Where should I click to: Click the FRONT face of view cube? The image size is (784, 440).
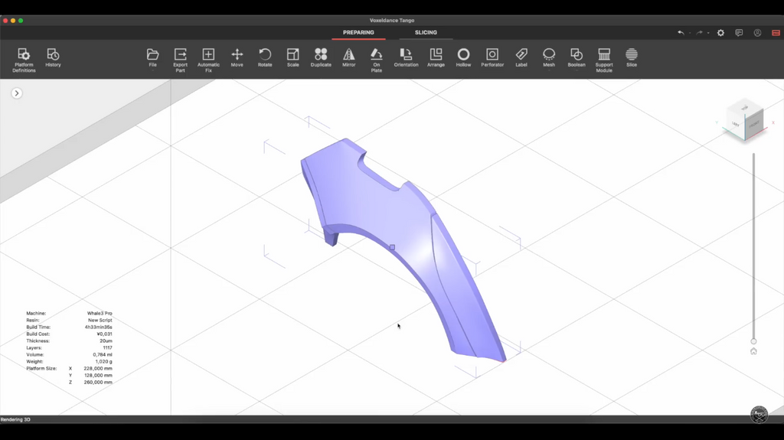(x=754, y=124)
